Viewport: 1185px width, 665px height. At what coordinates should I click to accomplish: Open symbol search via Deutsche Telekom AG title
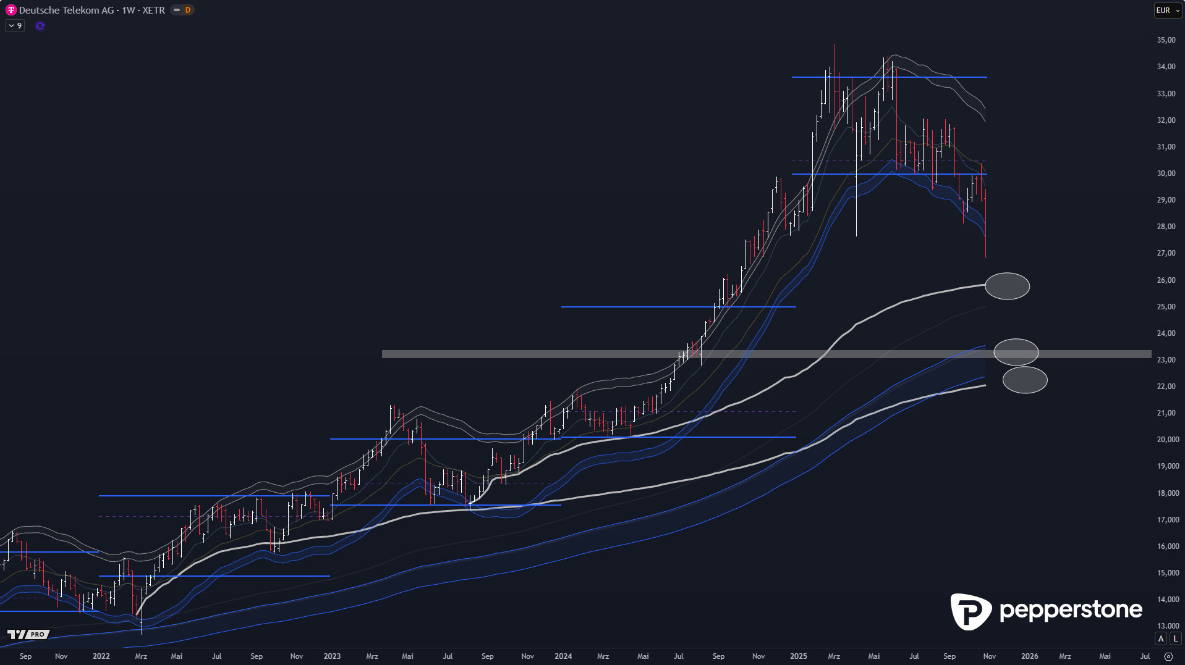click(x=66, y=10)
